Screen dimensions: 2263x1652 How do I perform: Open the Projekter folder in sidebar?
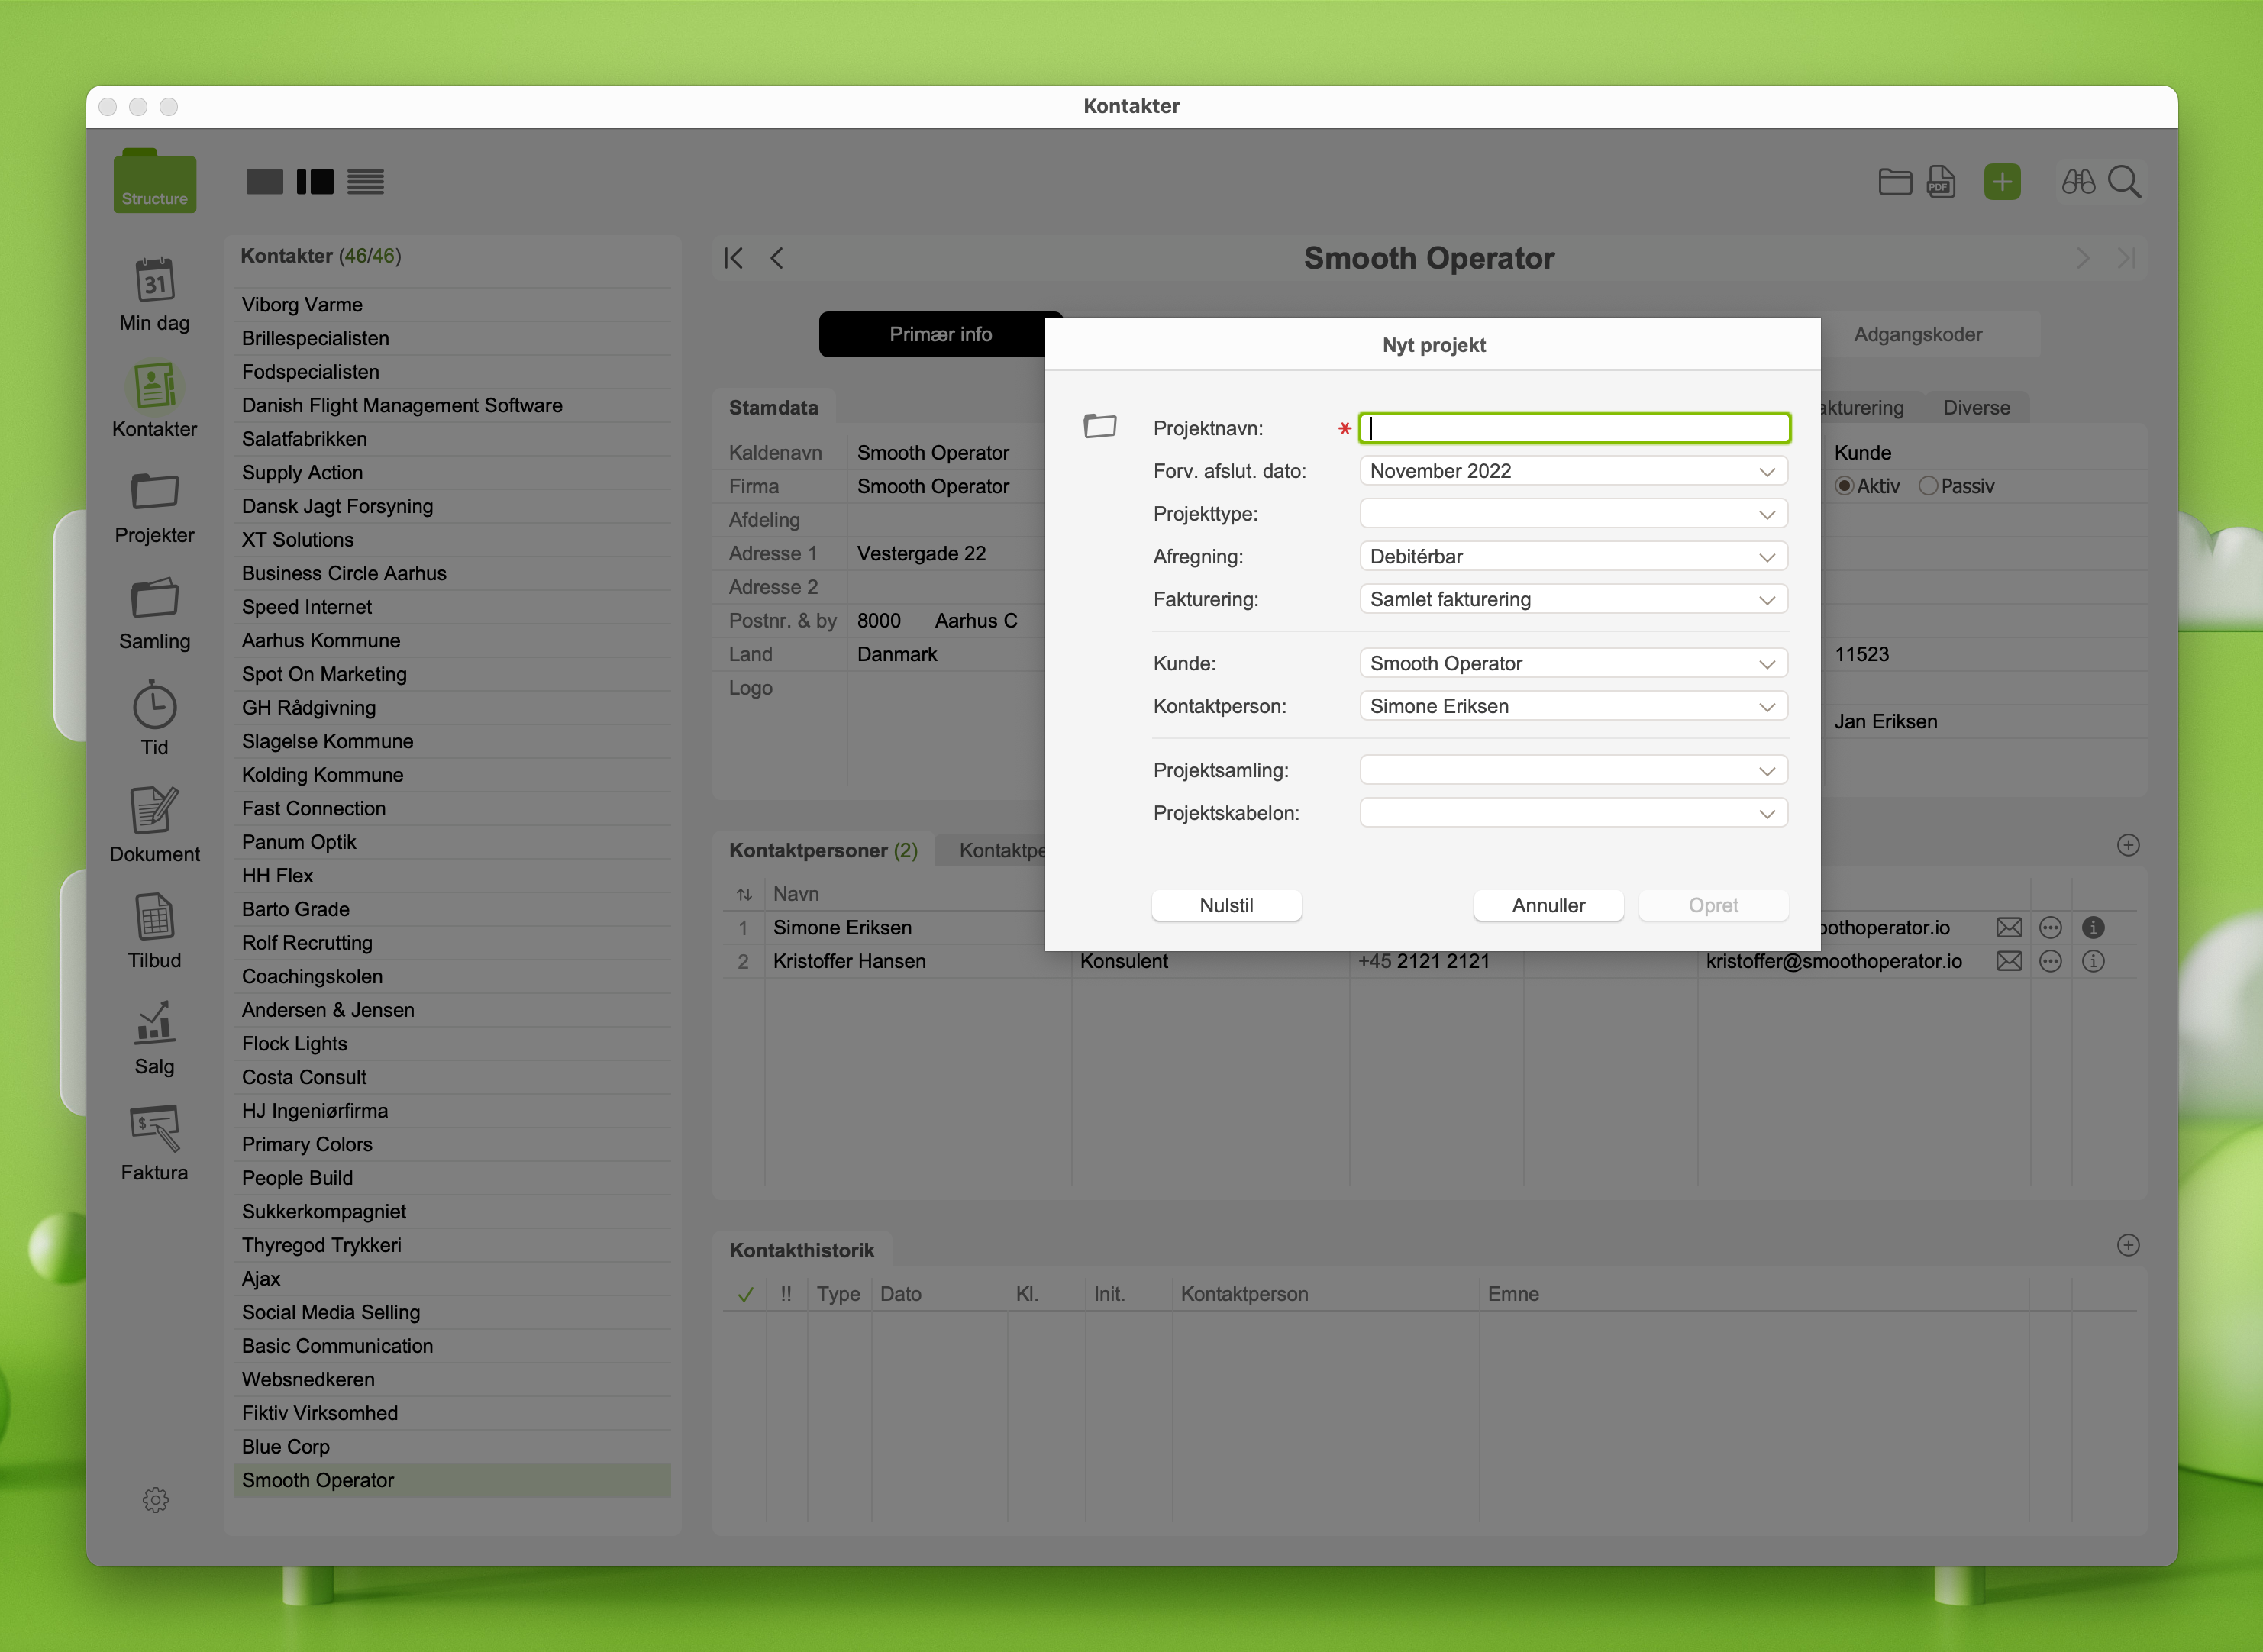point(154,493)
